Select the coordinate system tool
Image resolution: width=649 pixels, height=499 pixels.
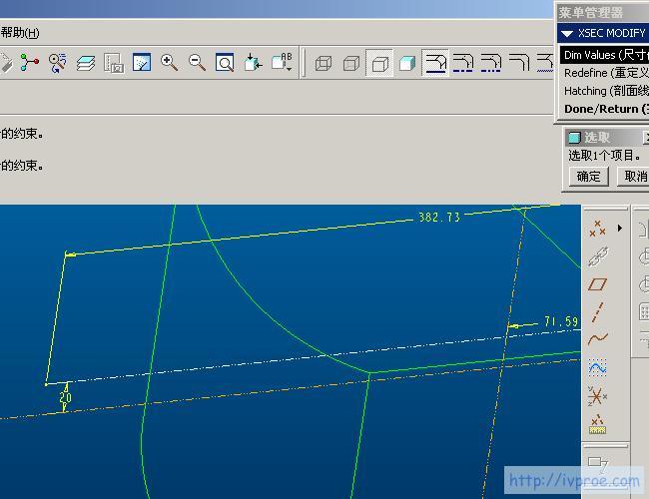point(598,396)
